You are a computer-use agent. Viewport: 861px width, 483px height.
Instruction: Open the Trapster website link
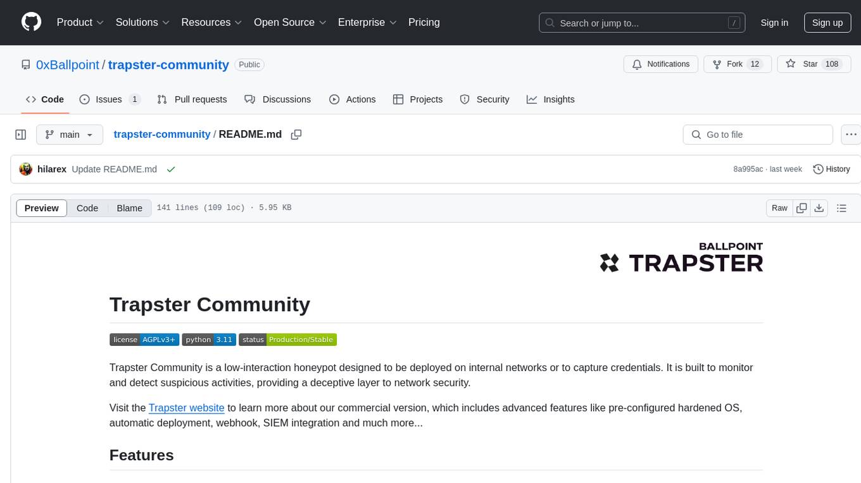click(187, 408)
